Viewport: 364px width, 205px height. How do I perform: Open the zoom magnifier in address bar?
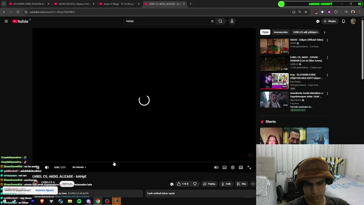300,12
